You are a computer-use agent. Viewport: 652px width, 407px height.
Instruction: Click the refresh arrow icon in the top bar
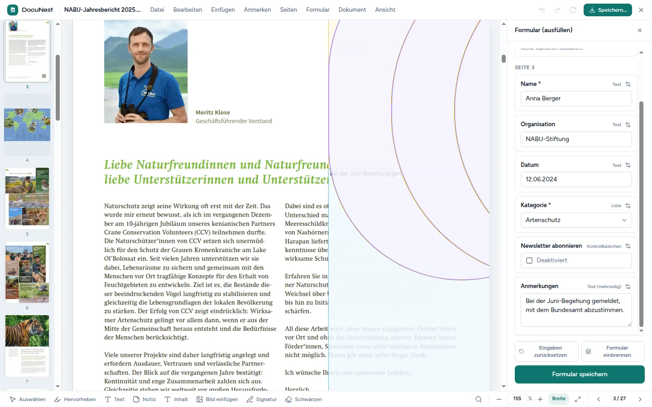(x=573, y=9)
